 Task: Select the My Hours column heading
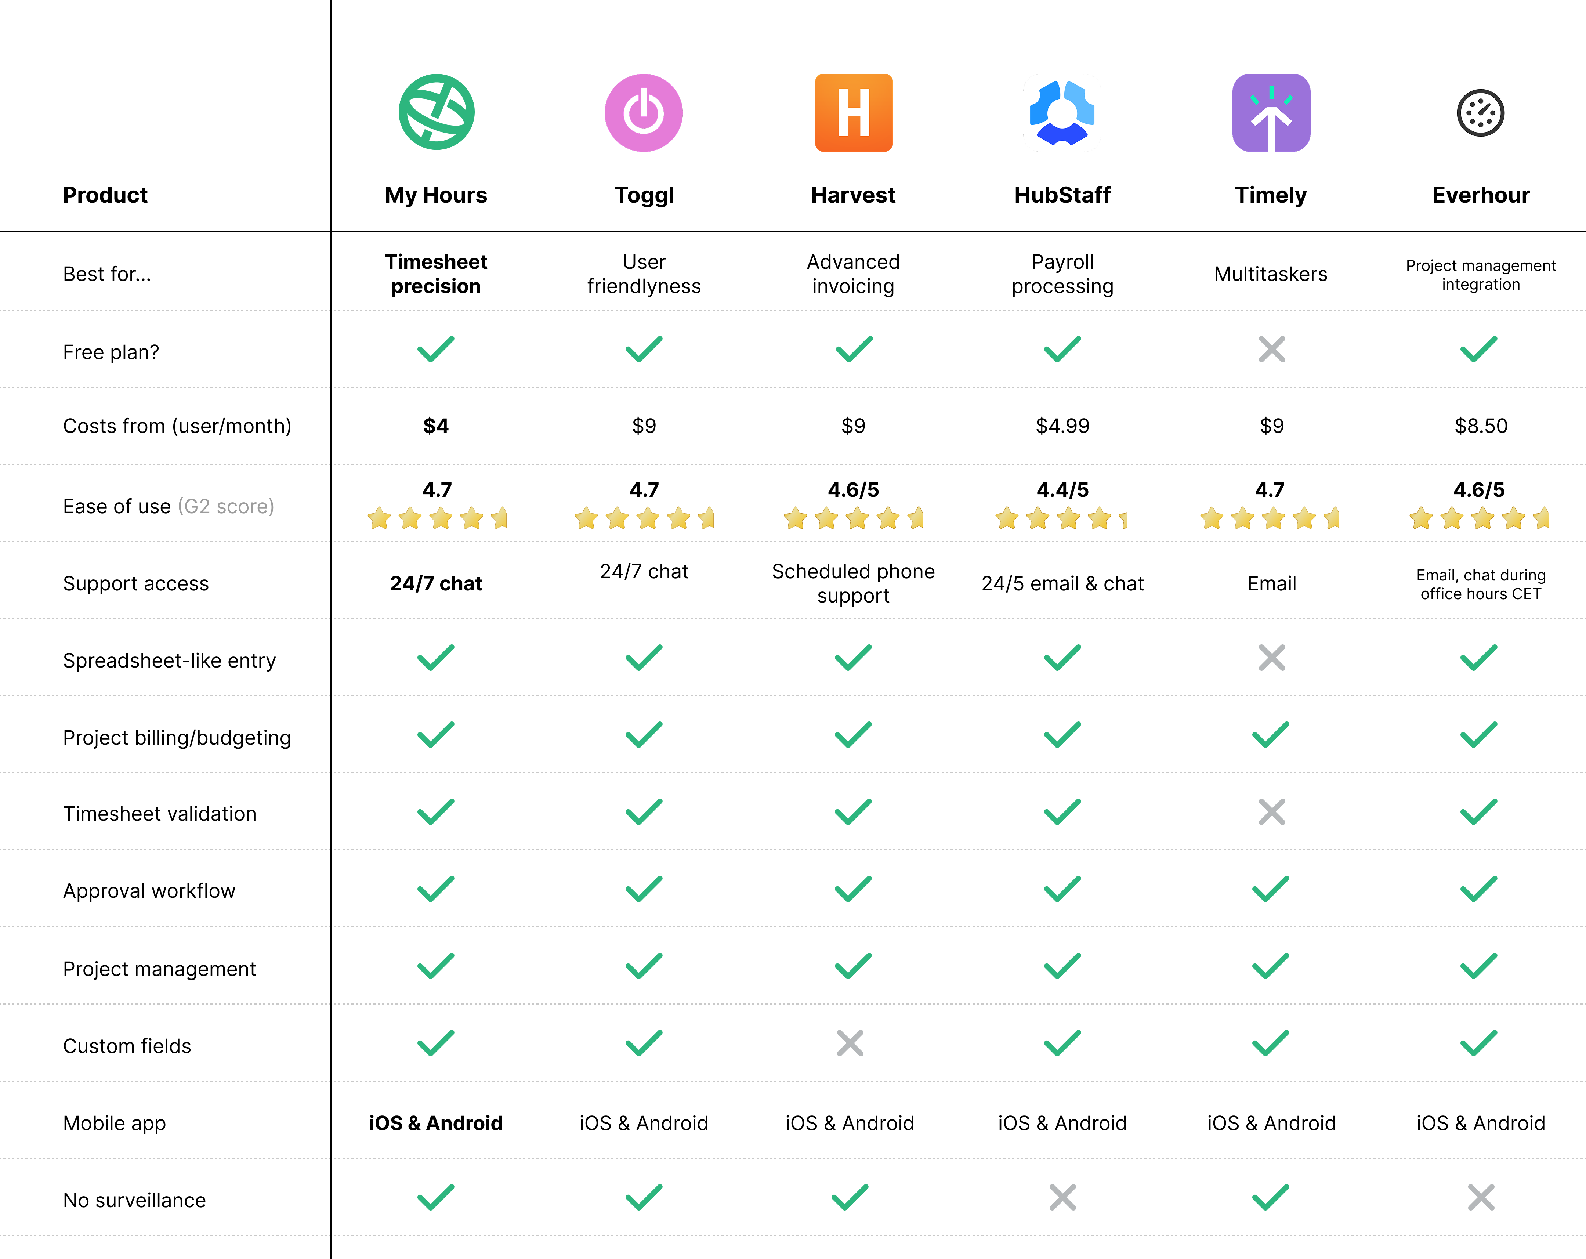(435, 195)
